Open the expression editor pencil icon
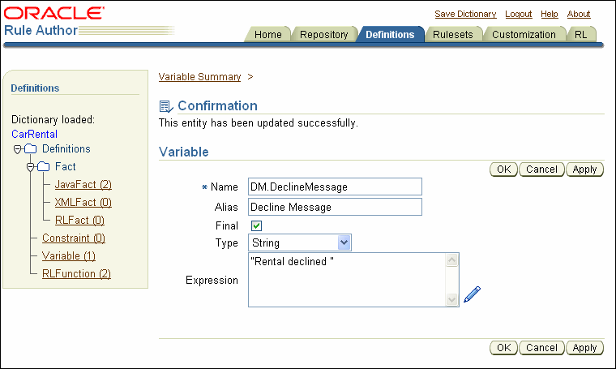 (x=472, y=294)
